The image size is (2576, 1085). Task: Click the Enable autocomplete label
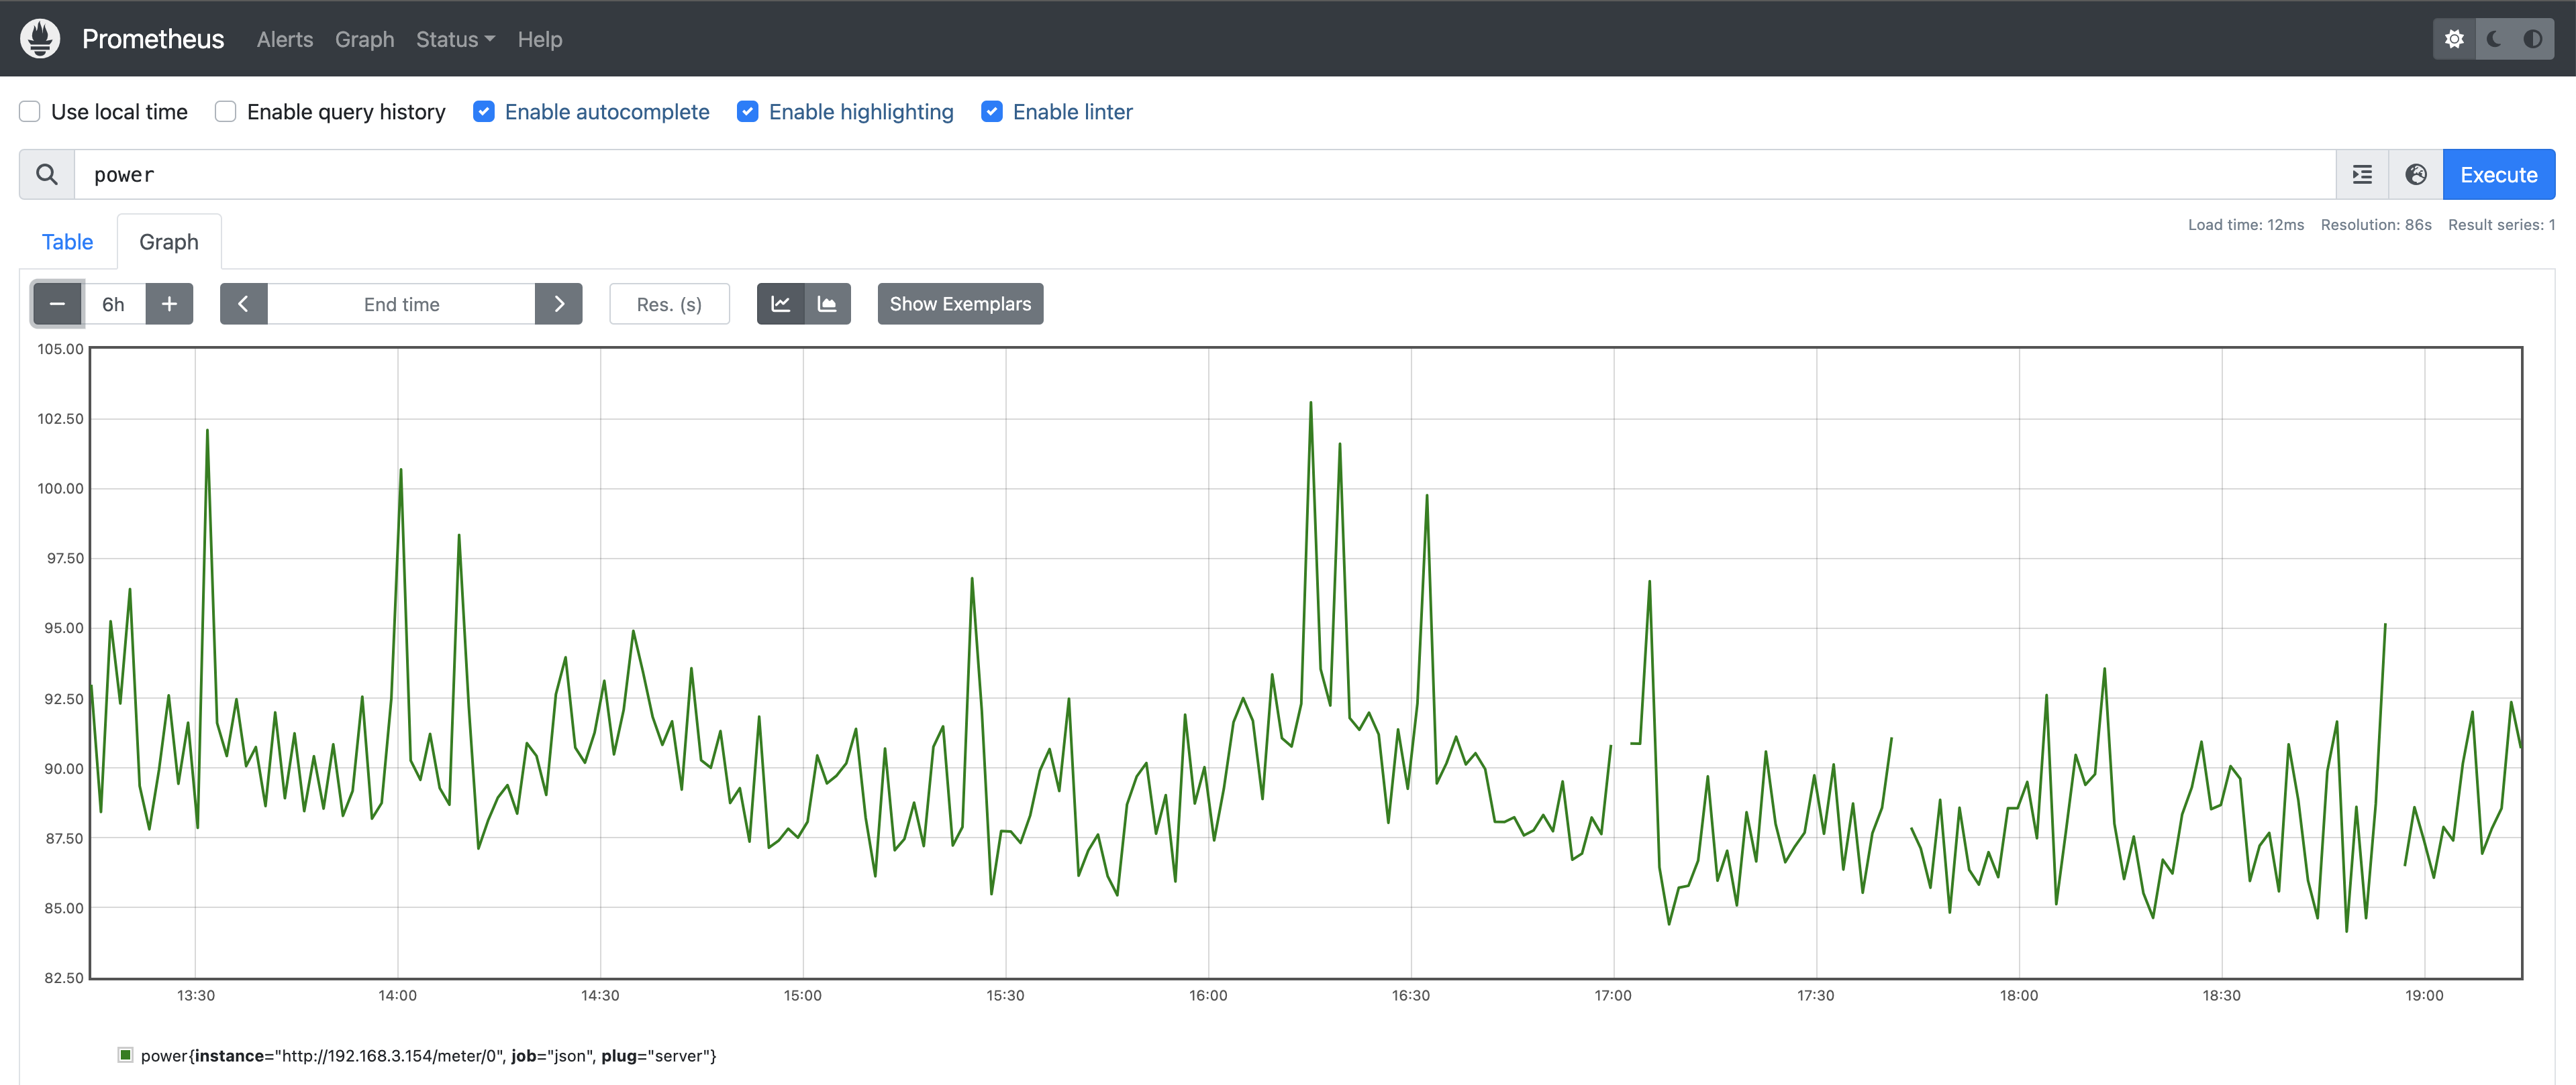(607, 112)
